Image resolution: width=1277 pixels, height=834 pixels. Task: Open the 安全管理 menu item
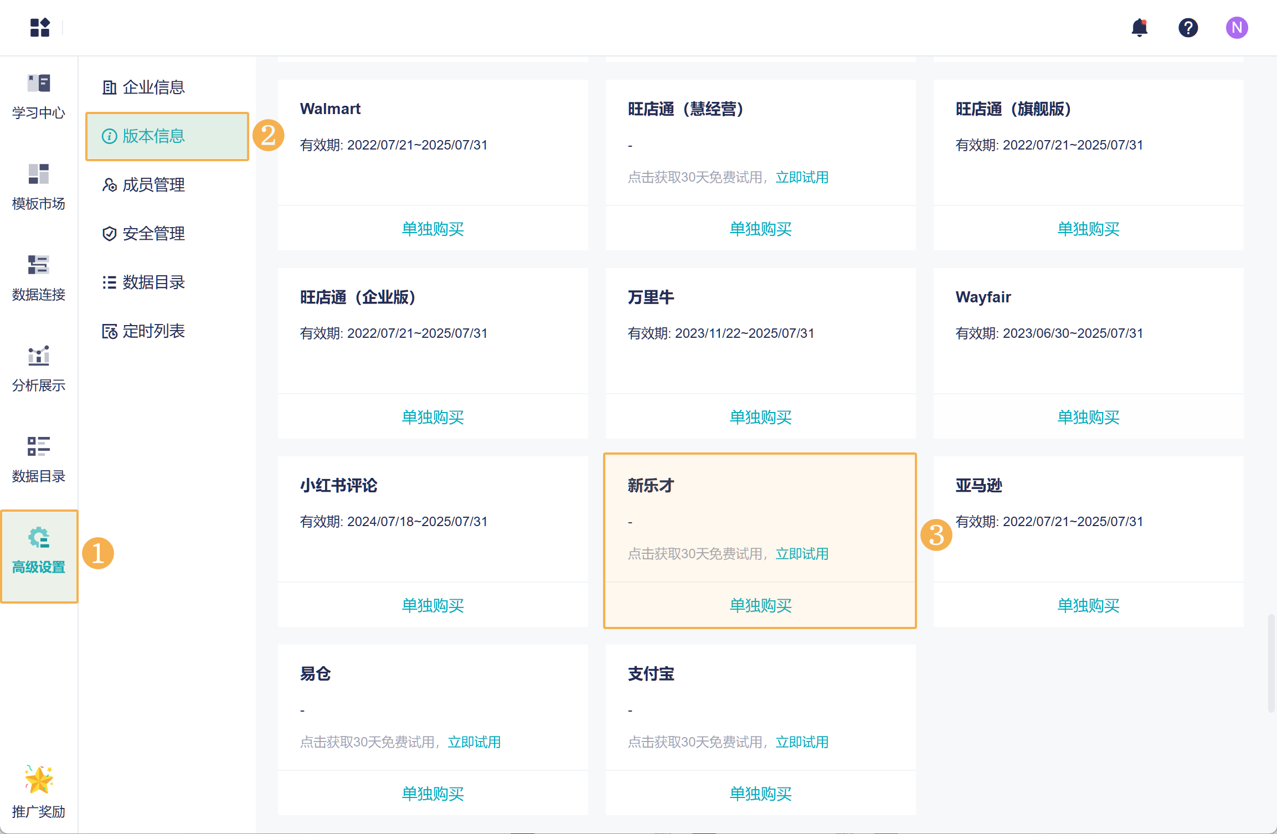tap(144, 233)
